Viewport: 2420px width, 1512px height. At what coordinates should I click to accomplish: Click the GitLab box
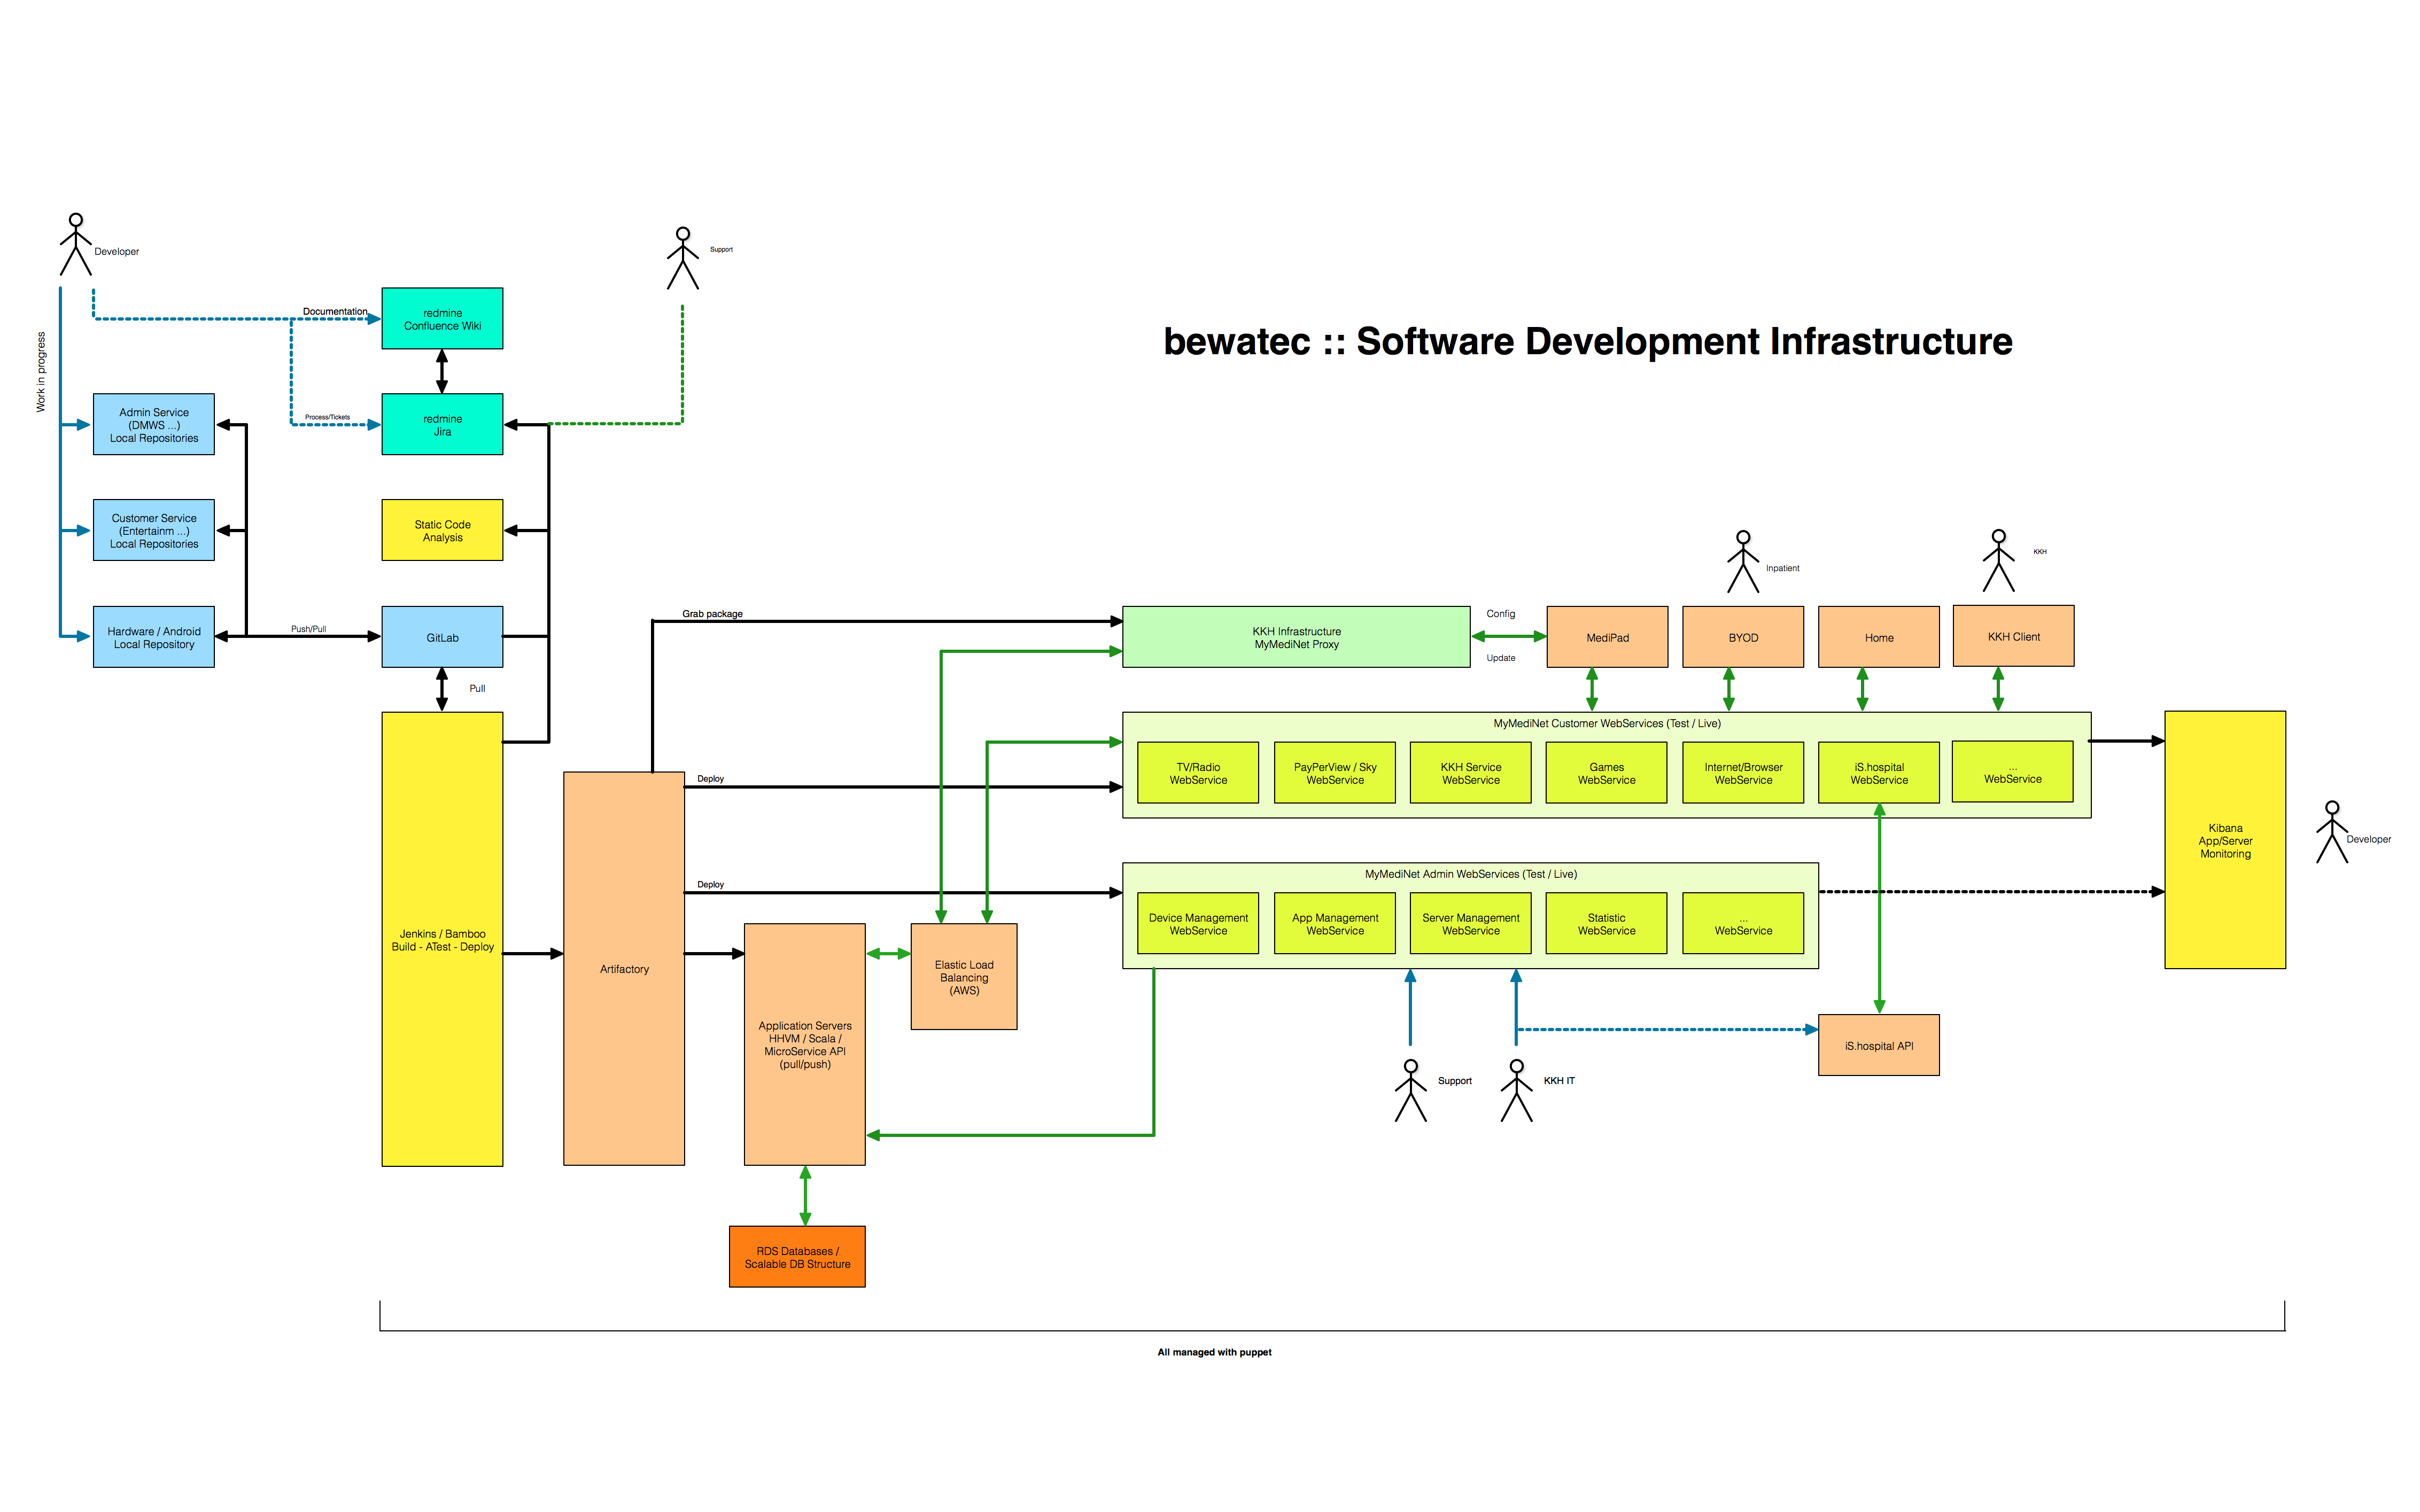[442, 637]
